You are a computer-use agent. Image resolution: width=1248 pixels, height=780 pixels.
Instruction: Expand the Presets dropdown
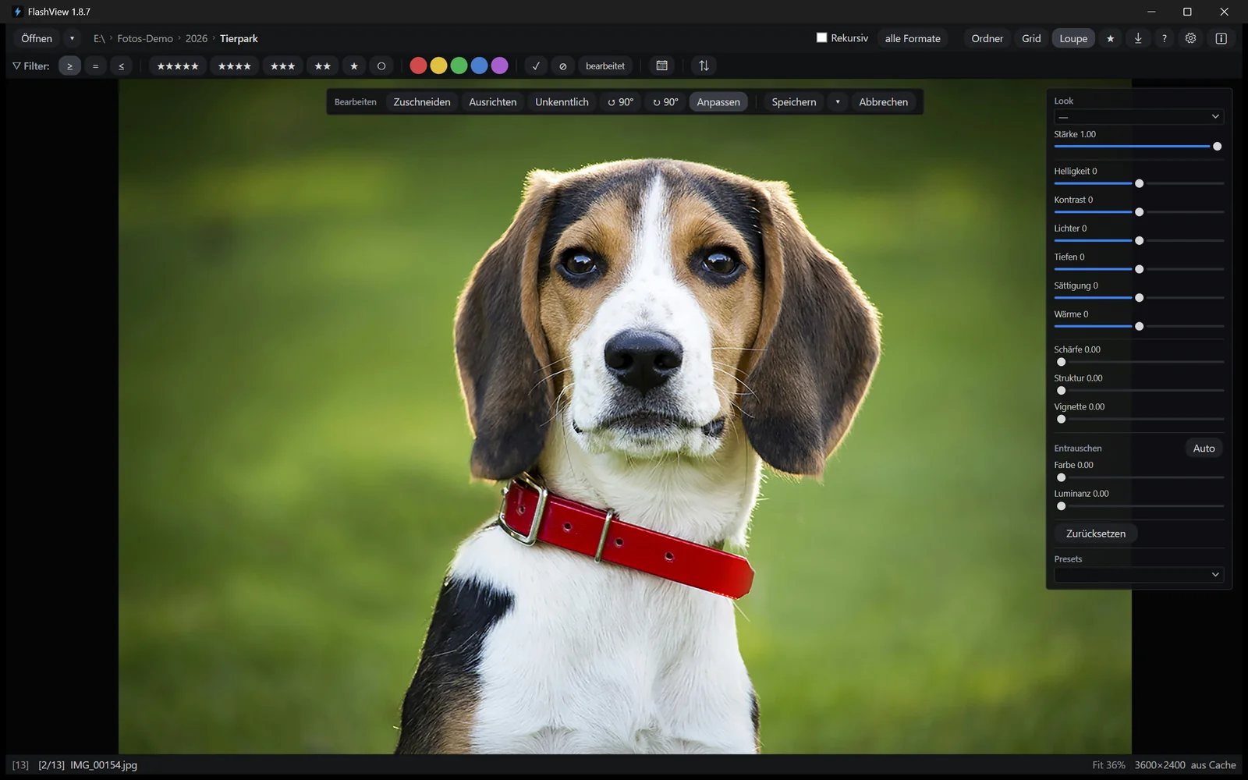[x=1139, y=574]
